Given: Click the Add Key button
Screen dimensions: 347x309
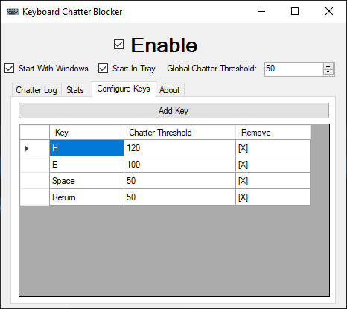Looking at the screenshot, I should (x=173, y=111).
